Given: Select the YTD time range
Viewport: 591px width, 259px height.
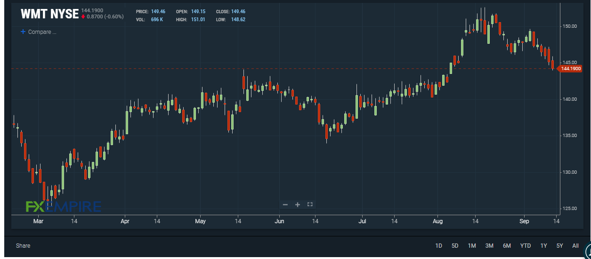Looking at the screenshot, I should (x=526, y=246).
